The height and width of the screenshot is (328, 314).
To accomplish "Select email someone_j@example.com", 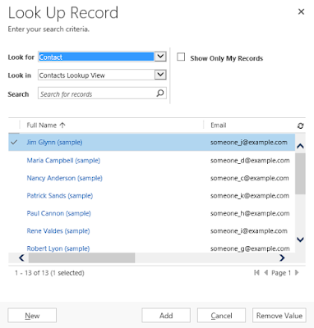I will (x=249, y=142).
